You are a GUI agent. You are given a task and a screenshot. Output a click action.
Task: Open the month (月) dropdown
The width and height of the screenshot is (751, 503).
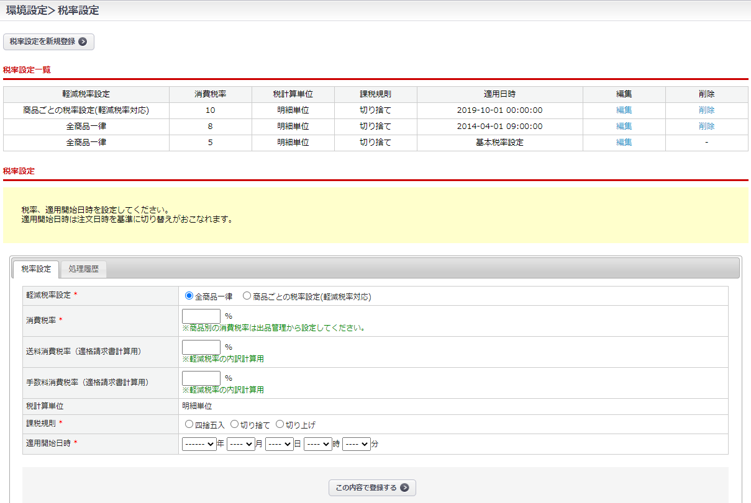[x=240, y=444]
